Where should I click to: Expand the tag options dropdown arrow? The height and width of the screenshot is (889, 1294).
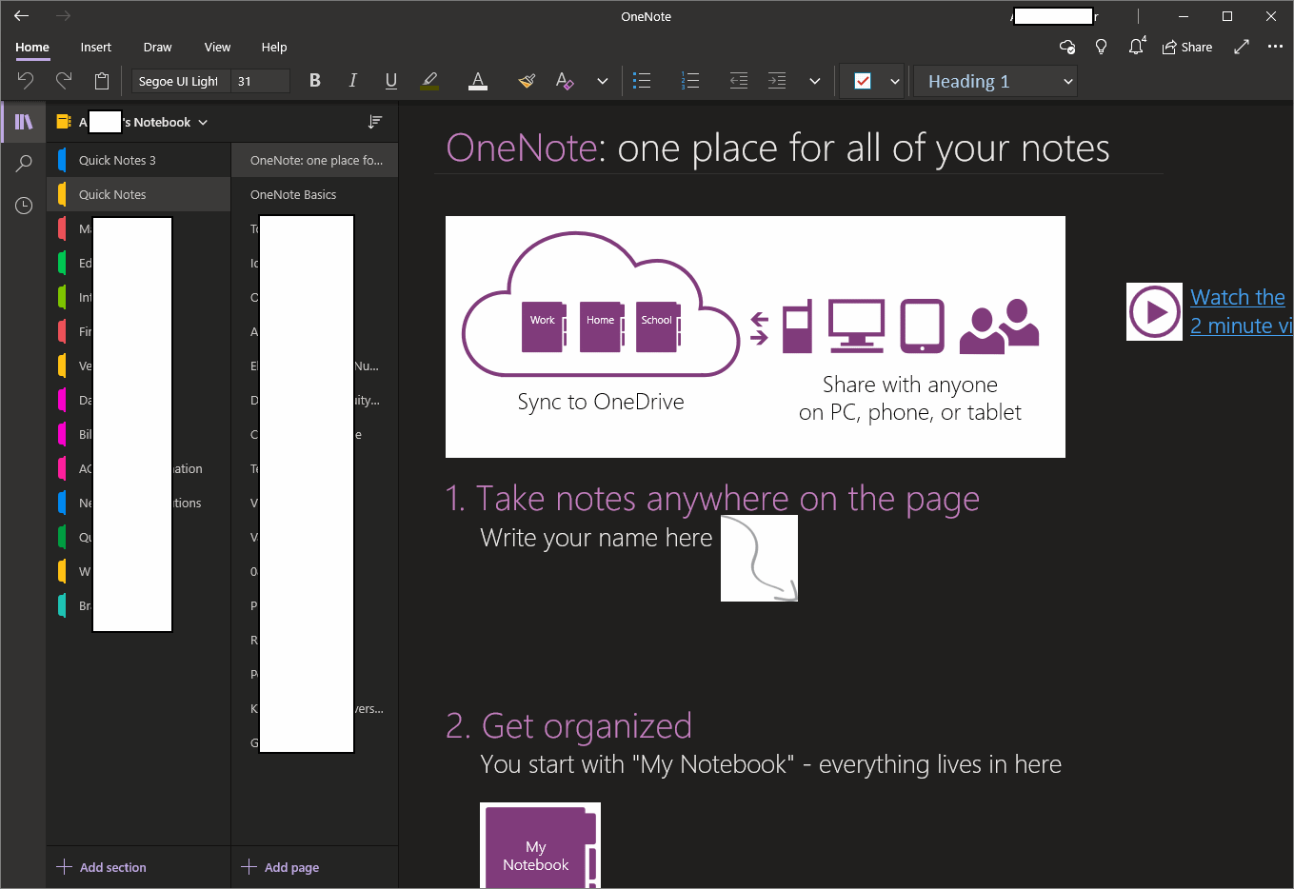tap(893, 81)
